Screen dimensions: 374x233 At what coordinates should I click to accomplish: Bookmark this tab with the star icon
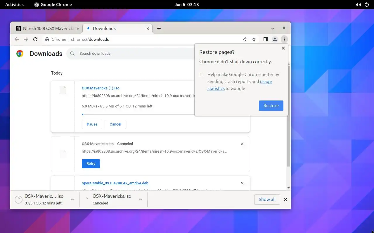[254, 39]
